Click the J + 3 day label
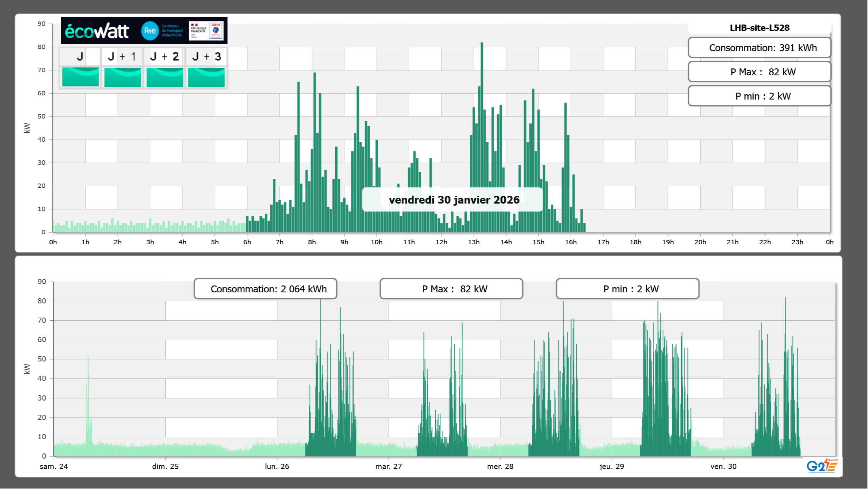 [x=206, y=56]
